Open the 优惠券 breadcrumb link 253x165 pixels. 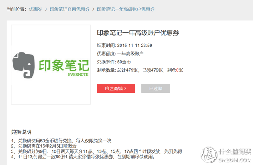coord(35,9)
